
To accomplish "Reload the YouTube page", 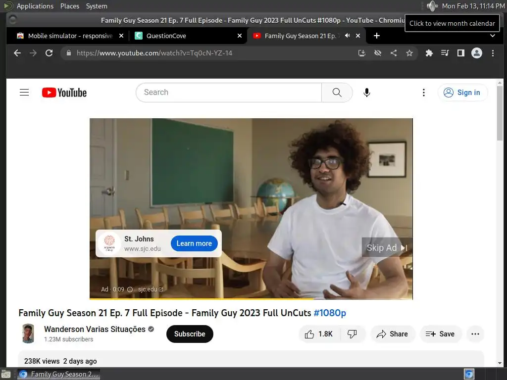I will pyautogui.click(x=49, y=53).
